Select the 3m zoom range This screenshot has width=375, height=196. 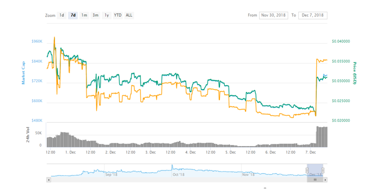tap(95, 15)
